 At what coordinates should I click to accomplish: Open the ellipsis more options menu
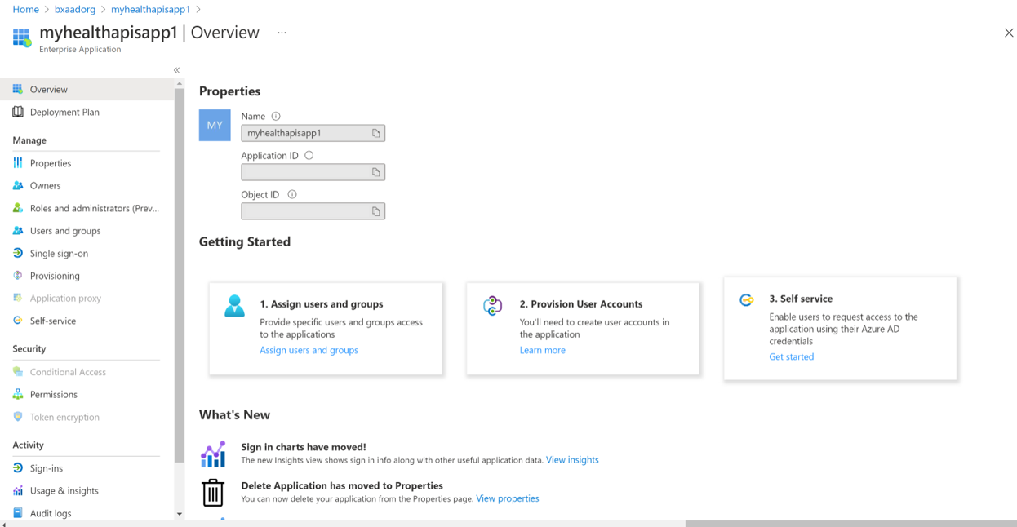[x=282, y=33]
